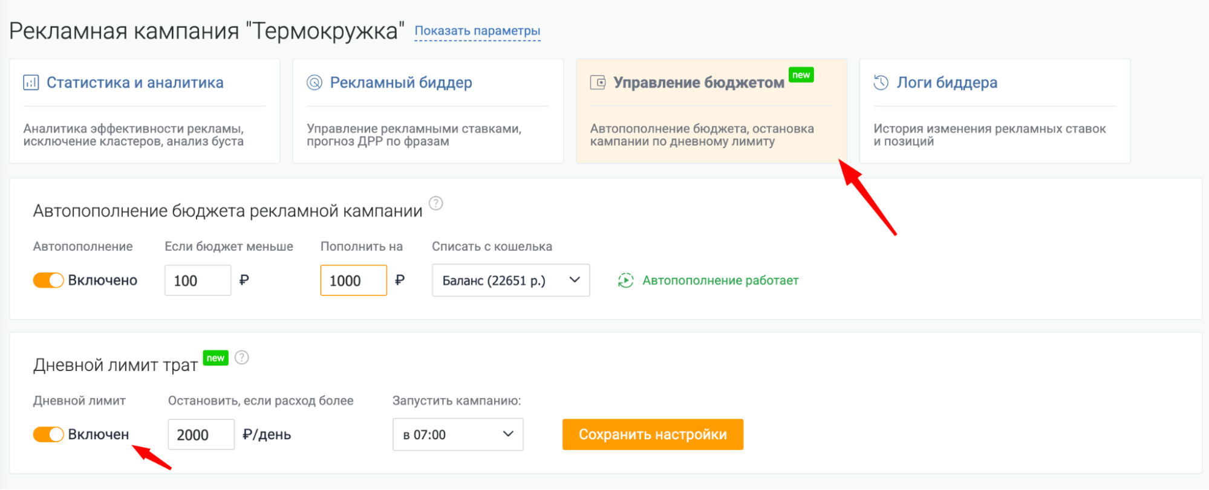This screenshot has width=1209, height=490.
Task: Click the wallet icon beside Управление бюджетом
Action: pos(598,82)
